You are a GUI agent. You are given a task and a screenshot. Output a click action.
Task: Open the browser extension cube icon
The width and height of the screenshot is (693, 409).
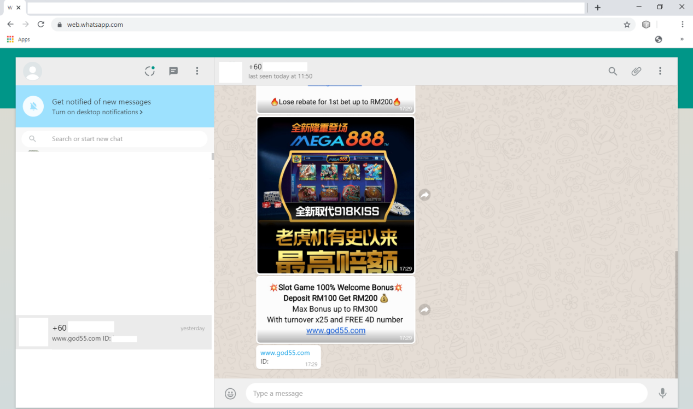pos(646,25)
